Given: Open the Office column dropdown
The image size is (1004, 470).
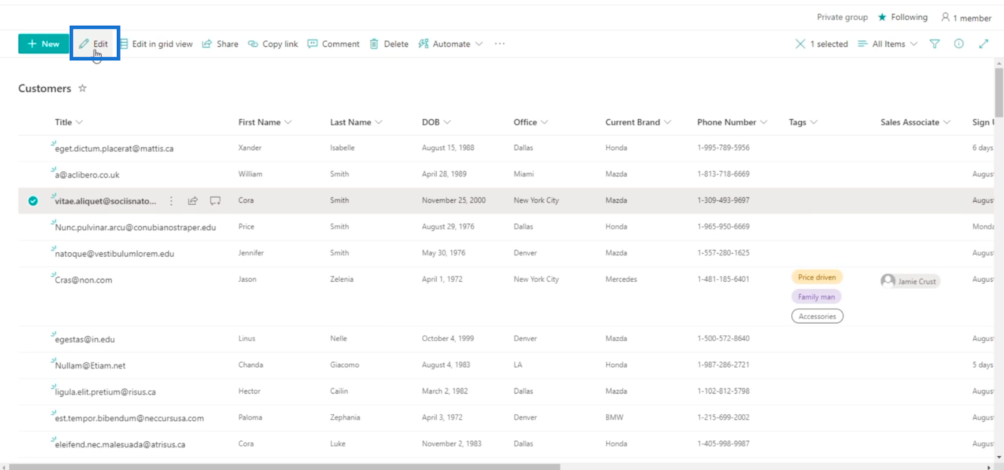Looking at the screenshot, I should [531, 122].
